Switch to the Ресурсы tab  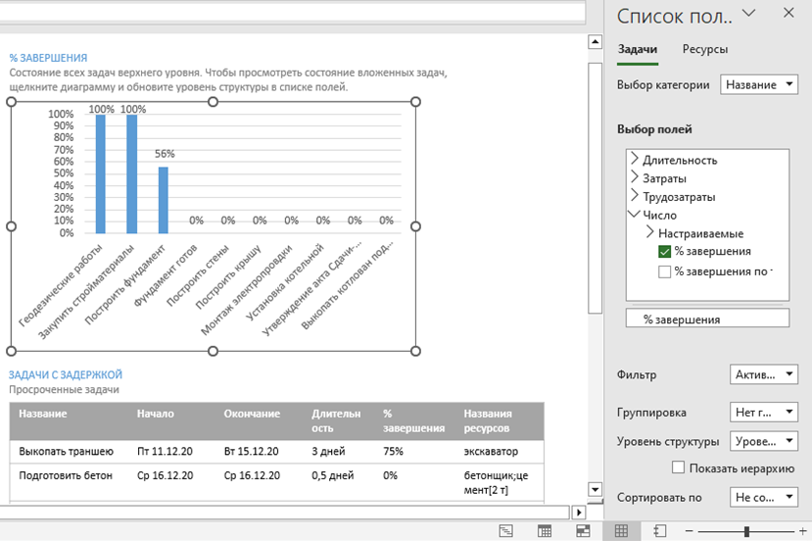point(705,49)
